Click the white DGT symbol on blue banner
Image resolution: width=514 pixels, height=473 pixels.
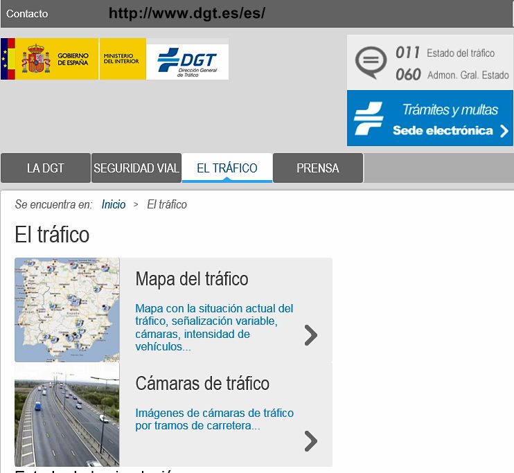point(369,118)
